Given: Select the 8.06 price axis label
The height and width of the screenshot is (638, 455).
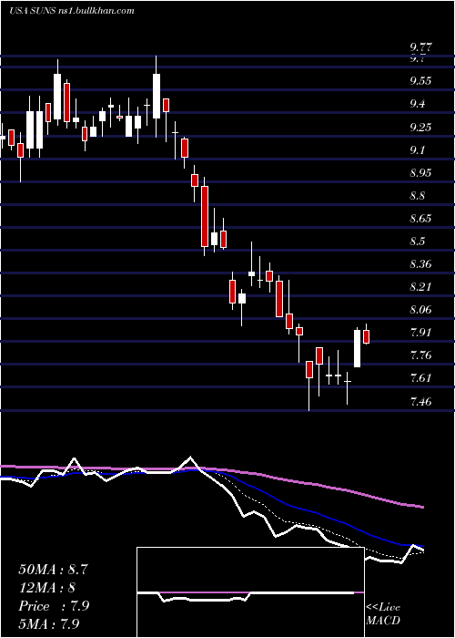Looking at the screenshot, I should (x=420, y=310).
